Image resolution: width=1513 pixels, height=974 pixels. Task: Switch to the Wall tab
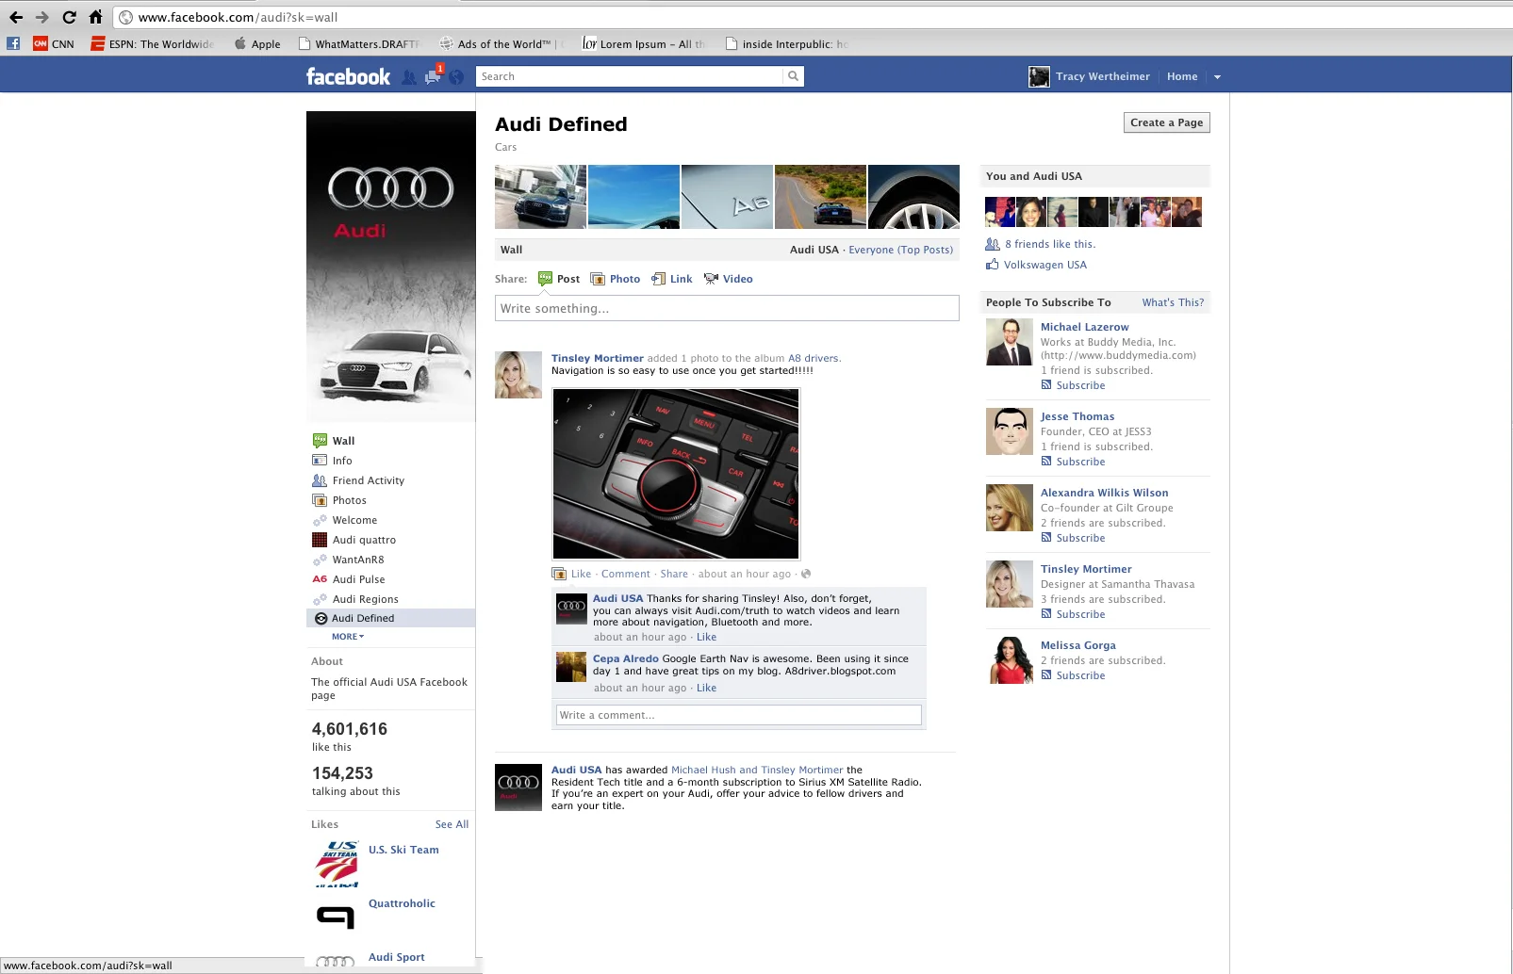coord(341,441)
